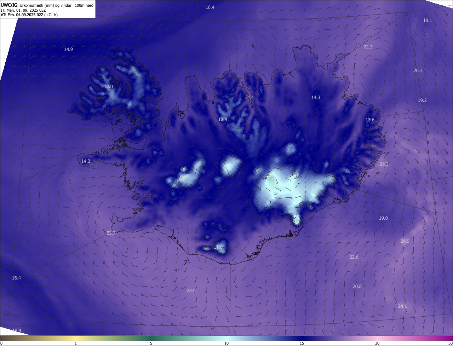This screenshot has width=453, height=346.
Task: Click the map value 22.6
Action: pyautogui.click(x=354, y=257)
